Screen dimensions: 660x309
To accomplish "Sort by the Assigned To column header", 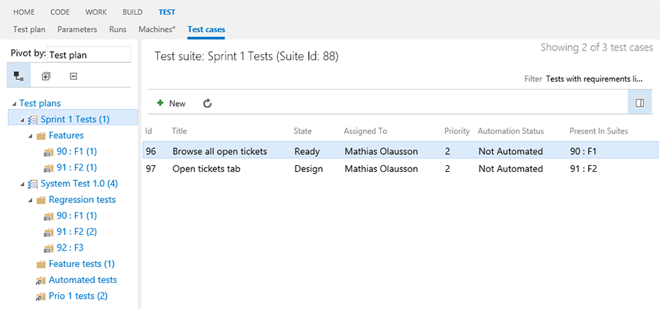I will (365, 131).
